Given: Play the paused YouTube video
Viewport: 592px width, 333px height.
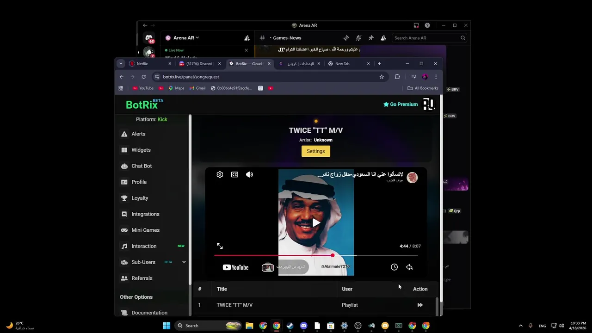Looking at the screenshot, I should 316,223.
